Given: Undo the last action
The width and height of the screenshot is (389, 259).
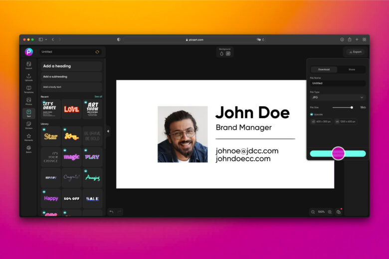Looking at the screenshot, I should click(111, 212).
